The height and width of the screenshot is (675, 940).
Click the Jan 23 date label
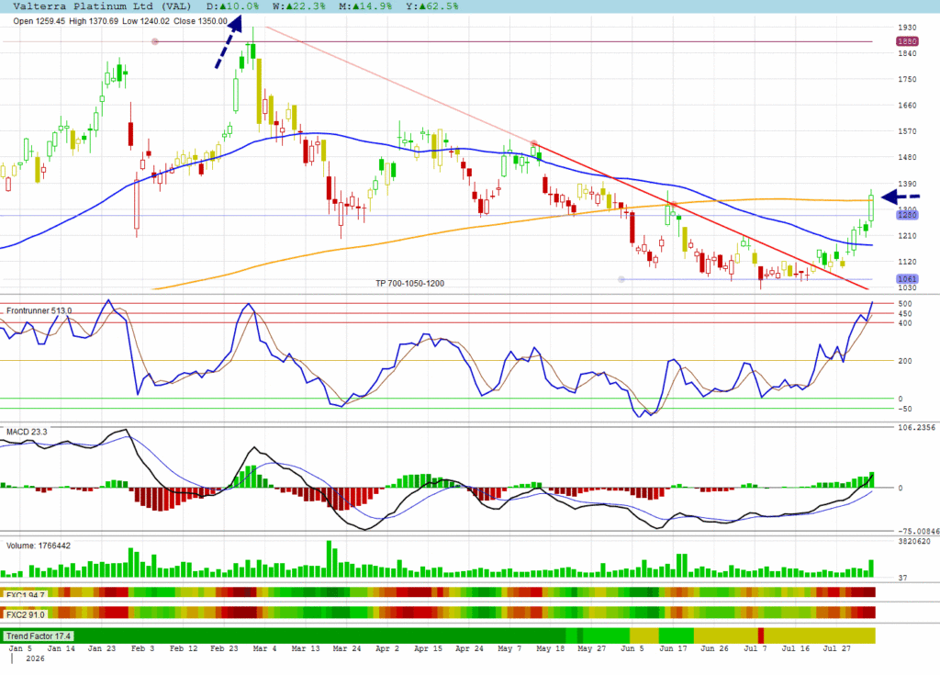pyautogui.click(x=102, y=648)
